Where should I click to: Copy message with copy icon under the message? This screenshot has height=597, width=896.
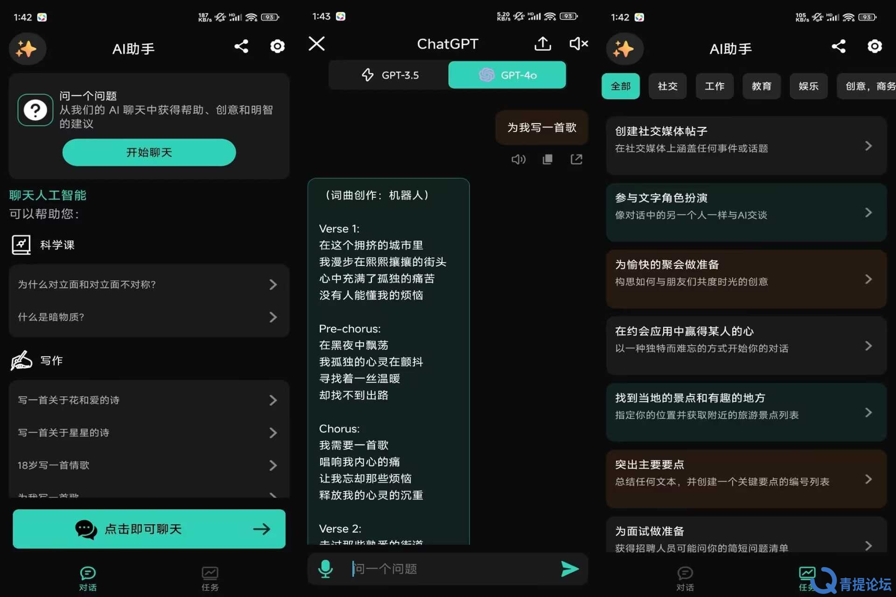547,160
